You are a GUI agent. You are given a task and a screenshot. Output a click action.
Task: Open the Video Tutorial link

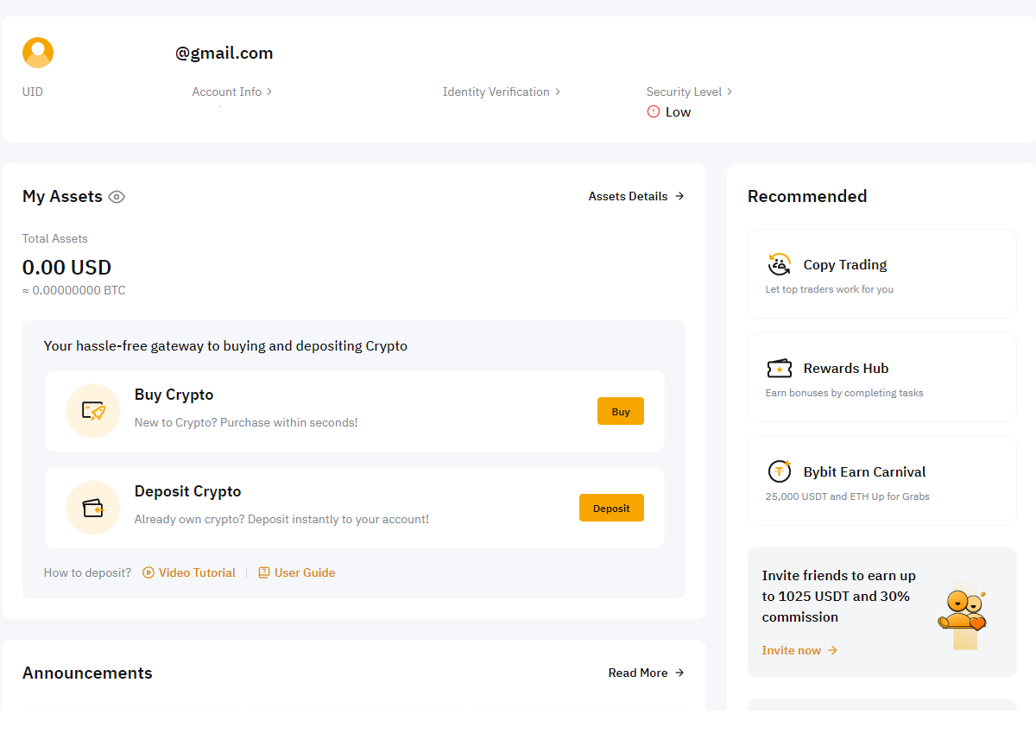point(189,572)
